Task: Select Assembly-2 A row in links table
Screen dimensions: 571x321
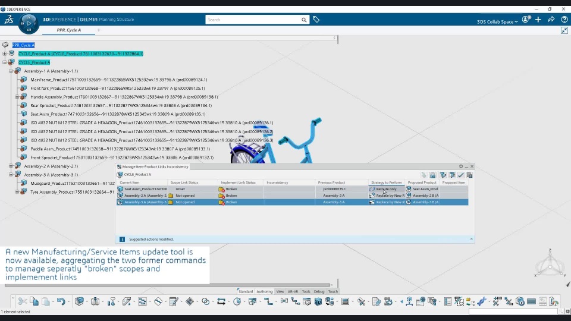Action: 292,196
